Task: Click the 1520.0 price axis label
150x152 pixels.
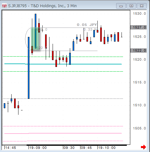Action: (139, 59)
